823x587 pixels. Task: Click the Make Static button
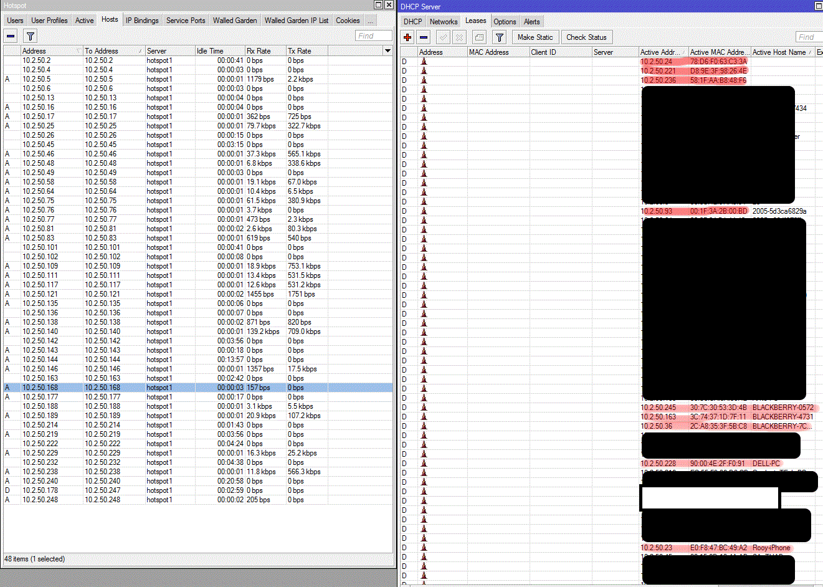click(535, 37)
